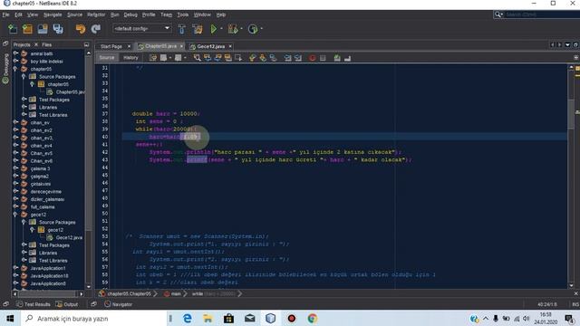Switch to the Start Page tab
580x326 pixels.
pos(111,46)
